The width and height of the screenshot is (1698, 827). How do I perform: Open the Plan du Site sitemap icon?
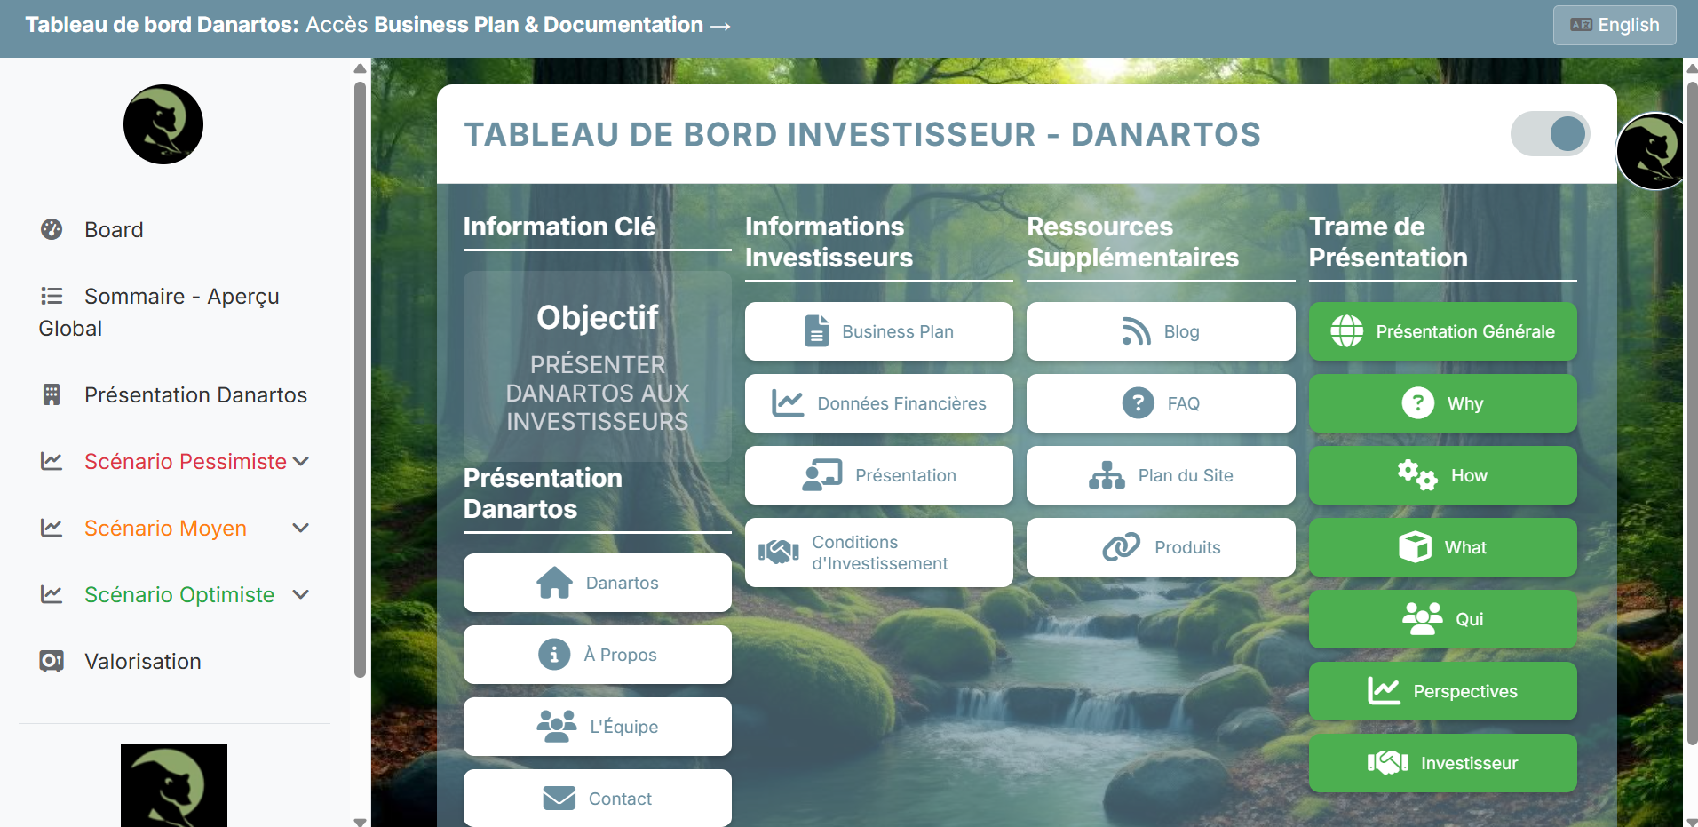coord(1106,475)
